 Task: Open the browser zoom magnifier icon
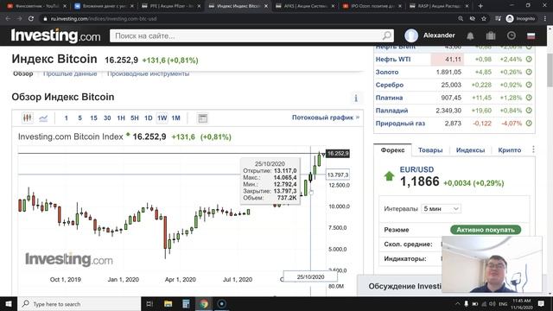tap(461, 18)
